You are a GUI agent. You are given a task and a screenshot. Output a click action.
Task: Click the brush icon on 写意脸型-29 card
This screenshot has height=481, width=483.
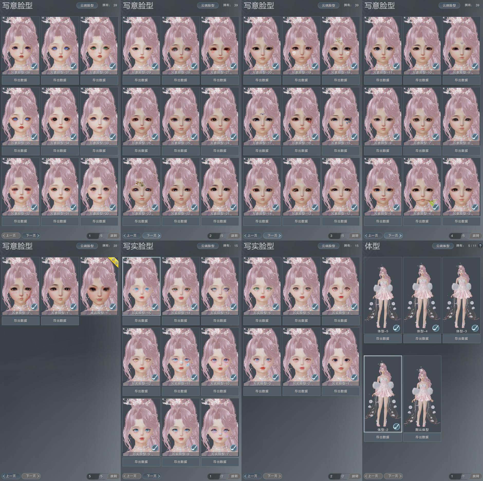[155, 66]
